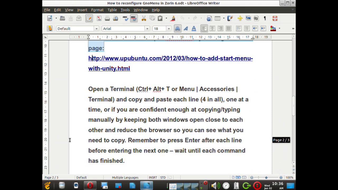
Task: Click the Arial font name field
Action: tap(123, 28)
